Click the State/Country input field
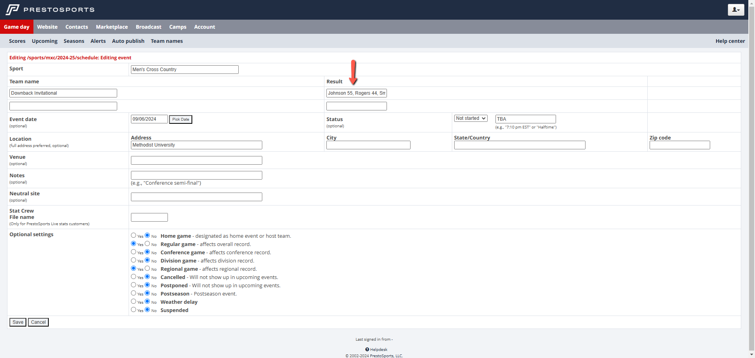Screen dimensions: 755x358 click(520, 145)
